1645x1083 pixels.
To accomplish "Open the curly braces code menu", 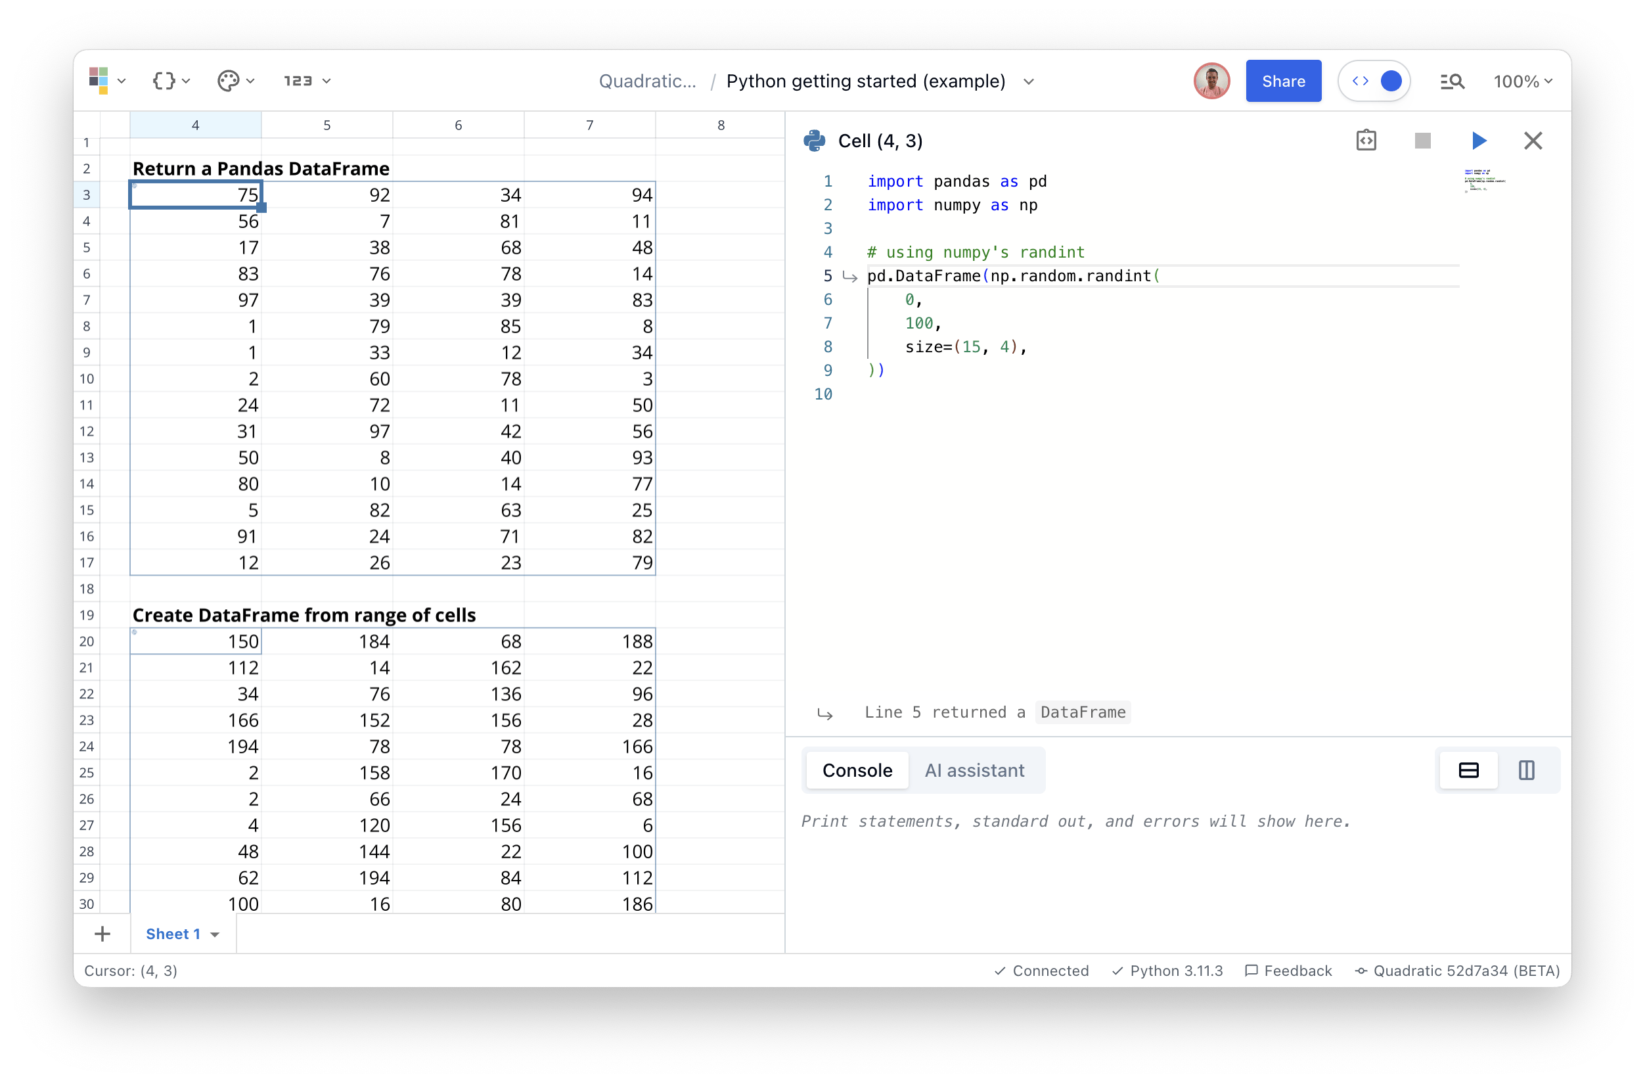I will click(170, 81).
